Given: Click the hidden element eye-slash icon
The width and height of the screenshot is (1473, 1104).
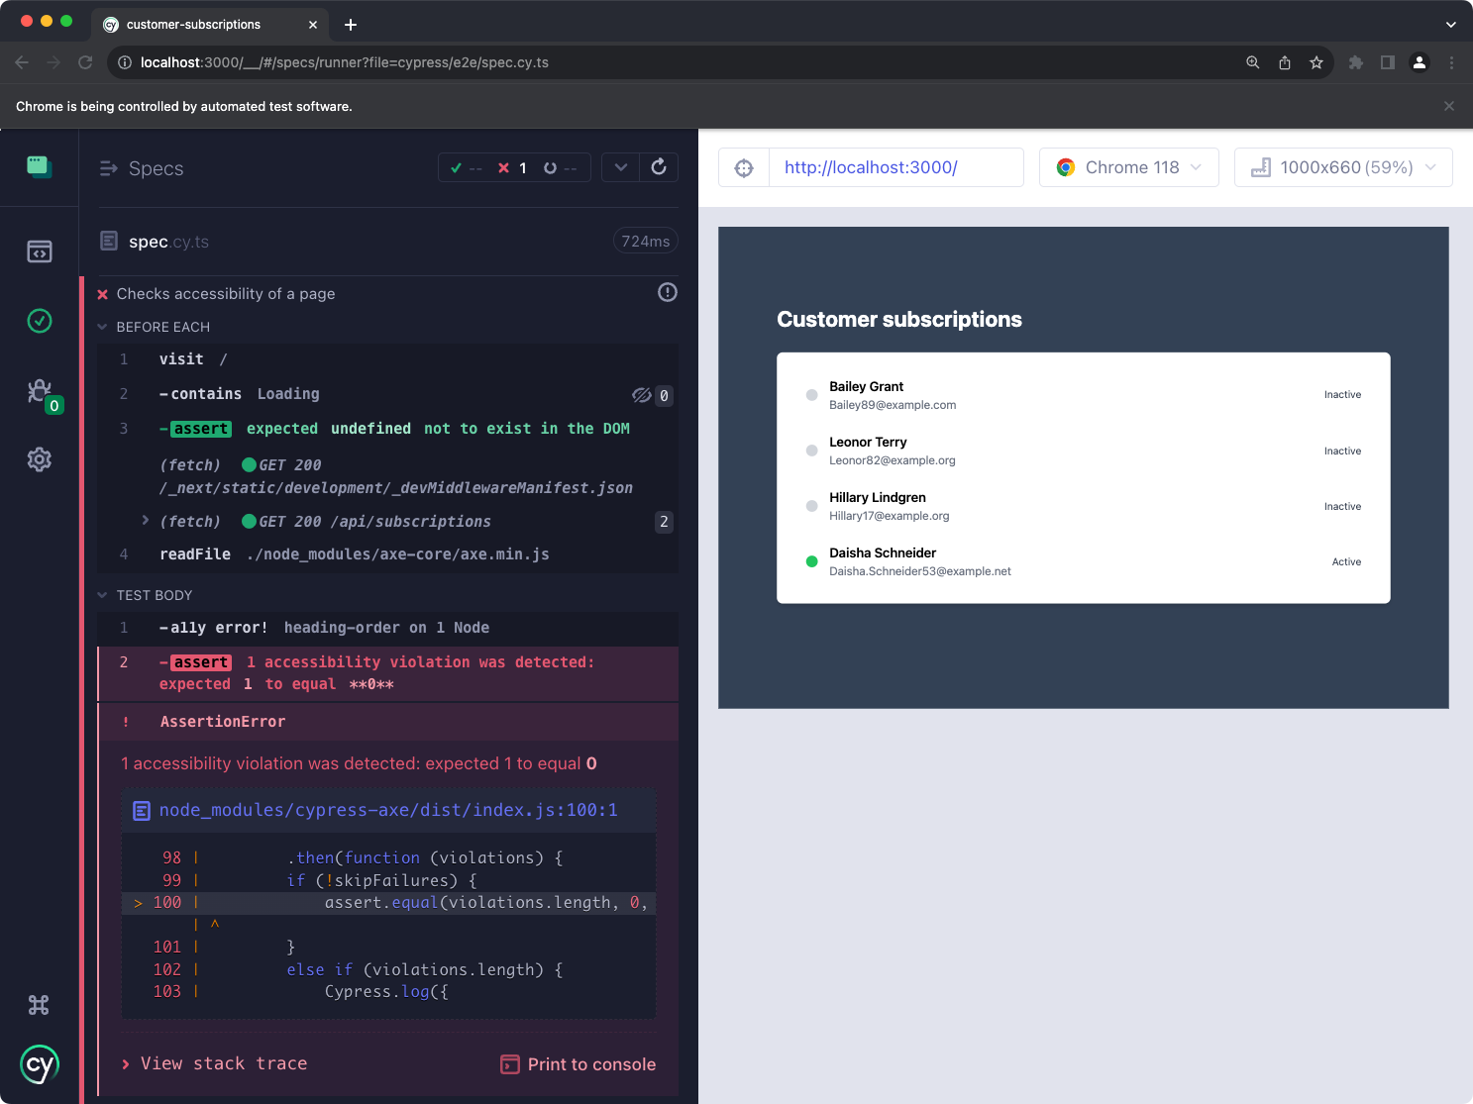Looking at the screenshot, I should tap(642, 395).
